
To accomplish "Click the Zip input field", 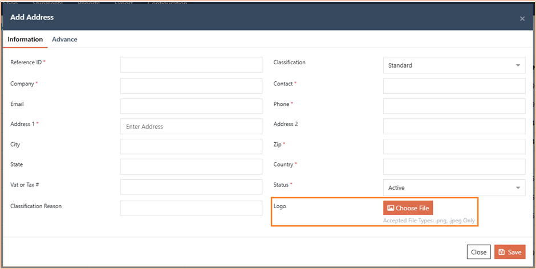I will 454,147.
